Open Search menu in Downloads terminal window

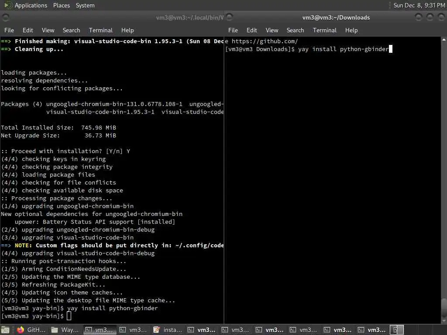pyautogui.click(x=295, y=30)
